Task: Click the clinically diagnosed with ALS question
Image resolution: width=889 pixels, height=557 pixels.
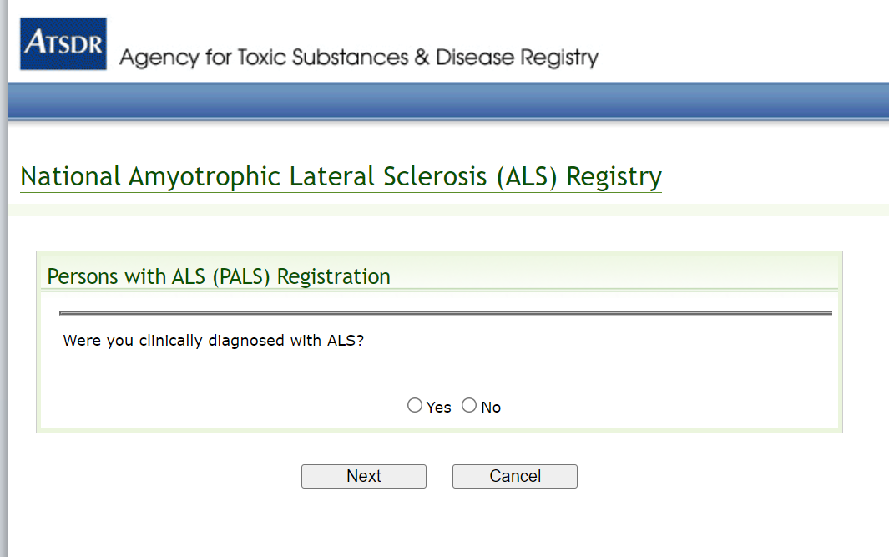Action: point(213,341)
